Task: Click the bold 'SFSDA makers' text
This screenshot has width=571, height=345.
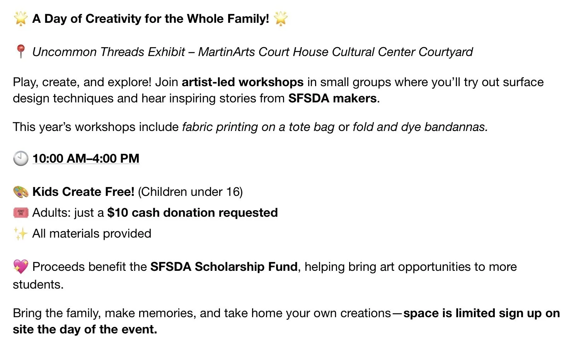Action: pos(332,98)
